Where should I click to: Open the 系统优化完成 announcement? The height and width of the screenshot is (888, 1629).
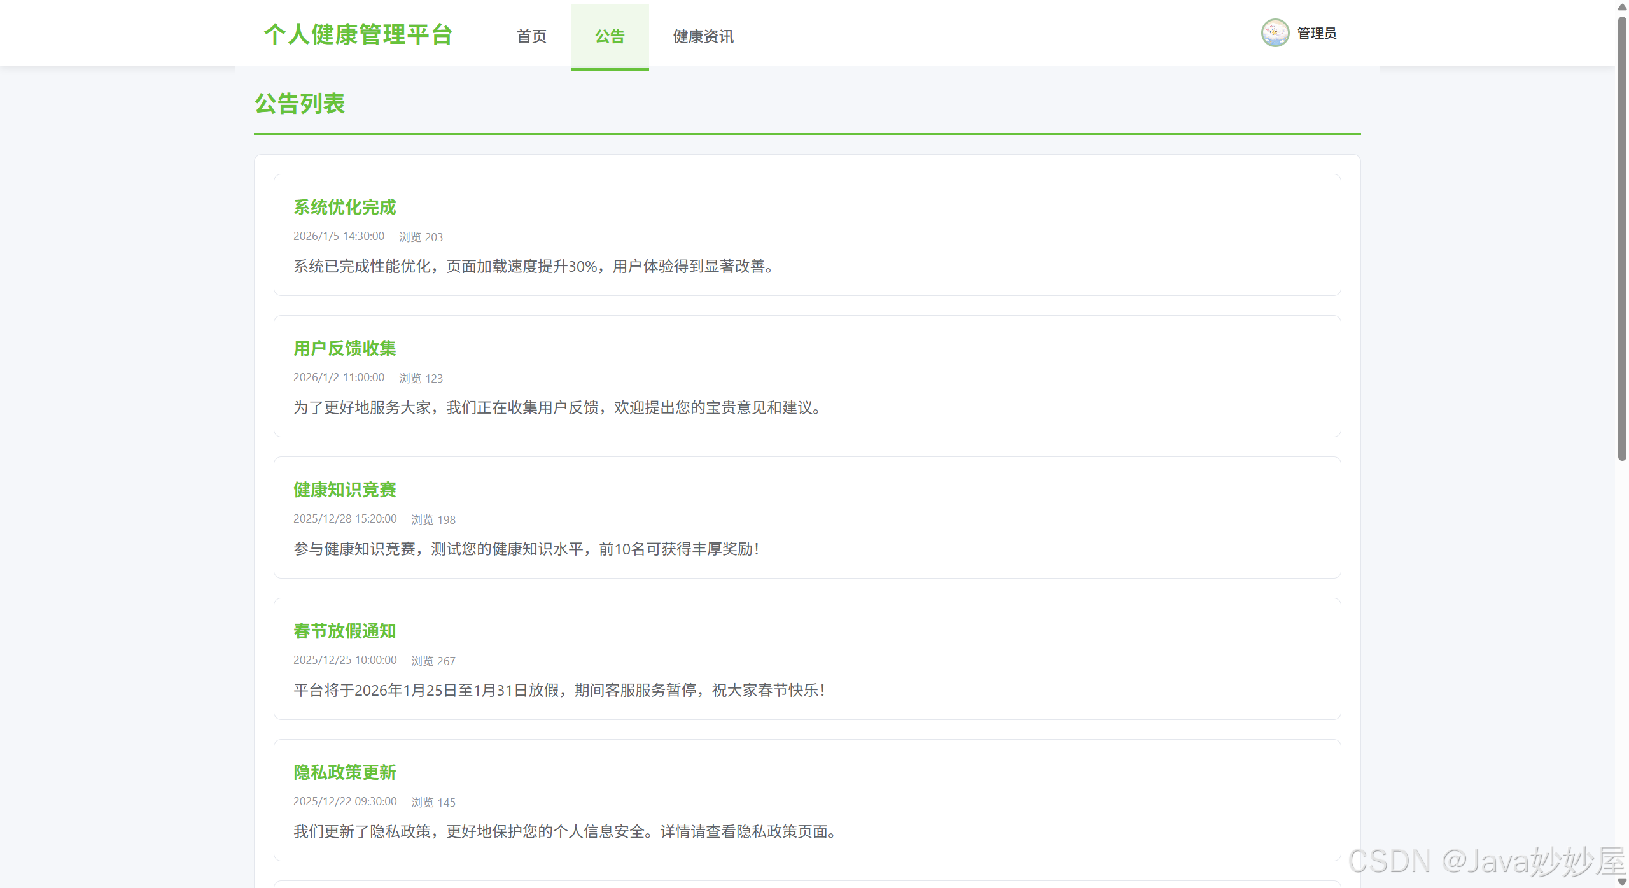[344, 207]
